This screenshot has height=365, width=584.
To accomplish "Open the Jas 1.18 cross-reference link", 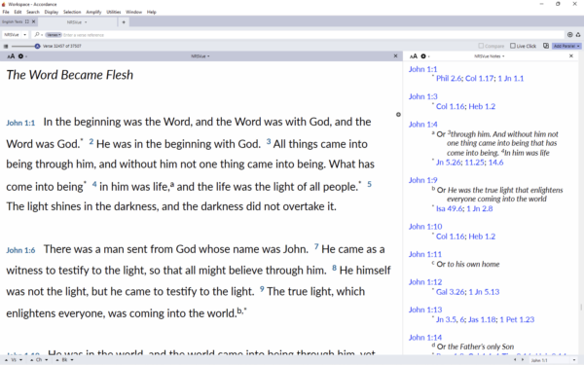I will pos(483,319).
